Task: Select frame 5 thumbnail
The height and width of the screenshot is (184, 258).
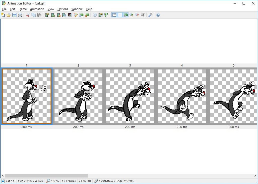Action: (234, 96)
